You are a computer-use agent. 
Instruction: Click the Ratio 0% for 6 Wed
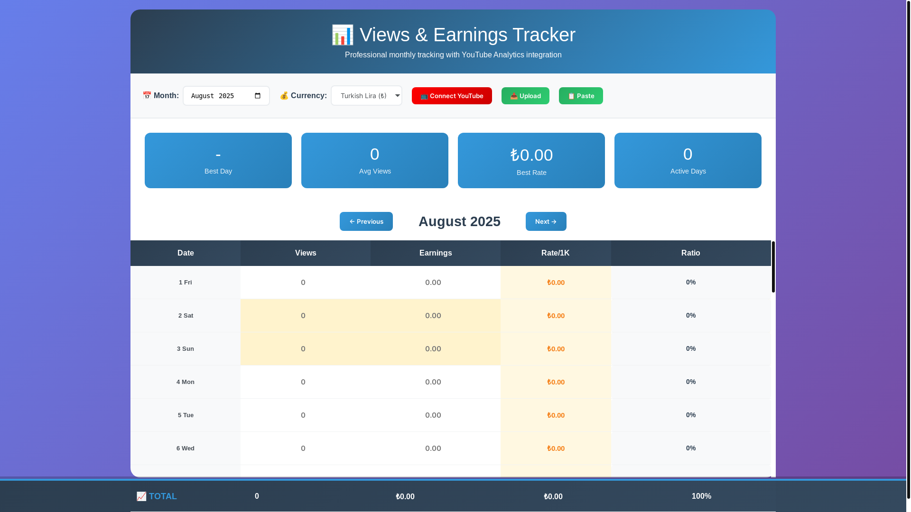pyautogui.click(x=691, y=448)
